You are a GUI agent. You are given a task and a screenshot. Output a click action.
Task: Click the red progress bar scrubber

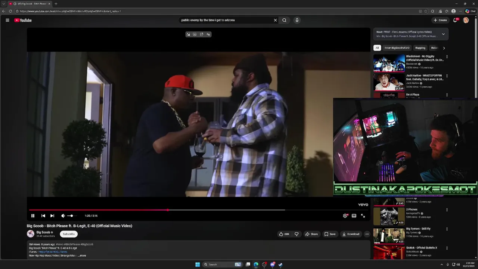[x=168, y=210]
